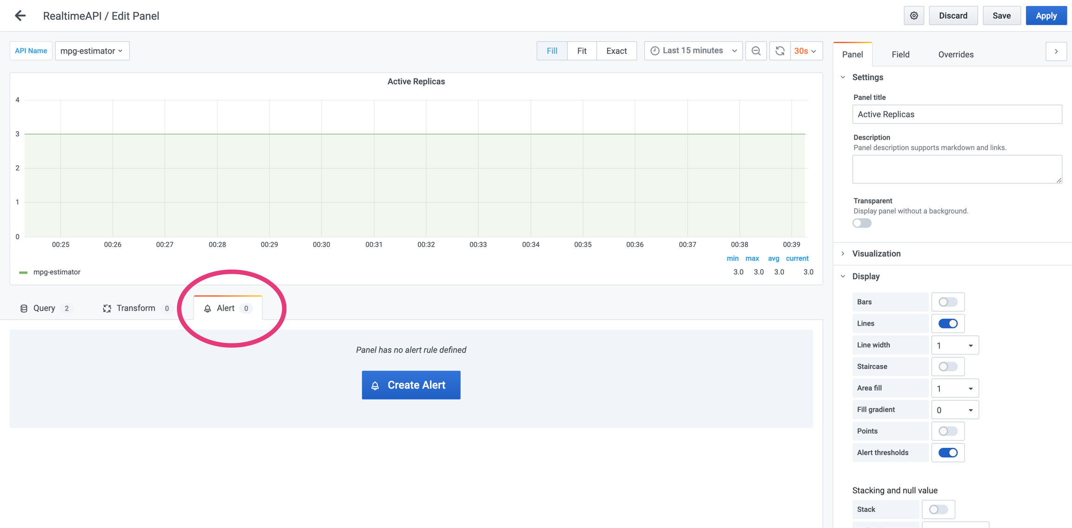Open the API Name mpg-estimator dropdown
1072x528 pixels.
tap(92, 51)
